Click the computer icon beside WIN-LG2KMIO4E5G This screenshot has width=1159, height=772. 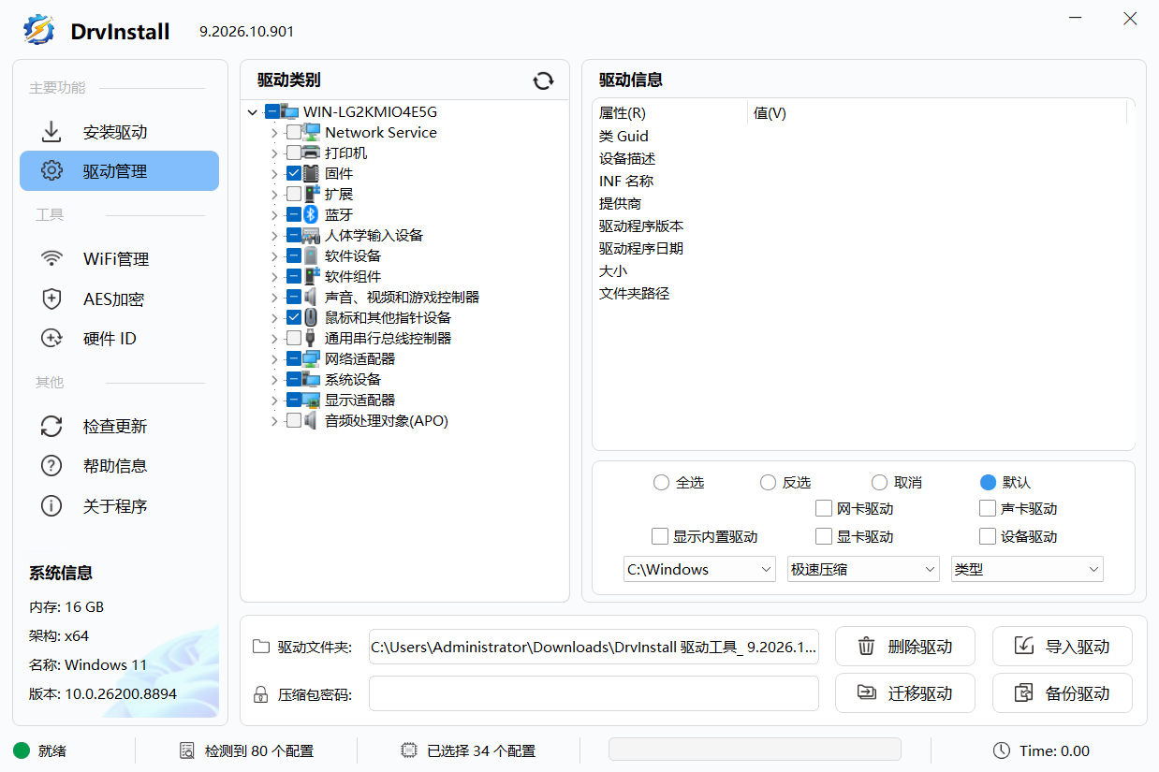289,111
